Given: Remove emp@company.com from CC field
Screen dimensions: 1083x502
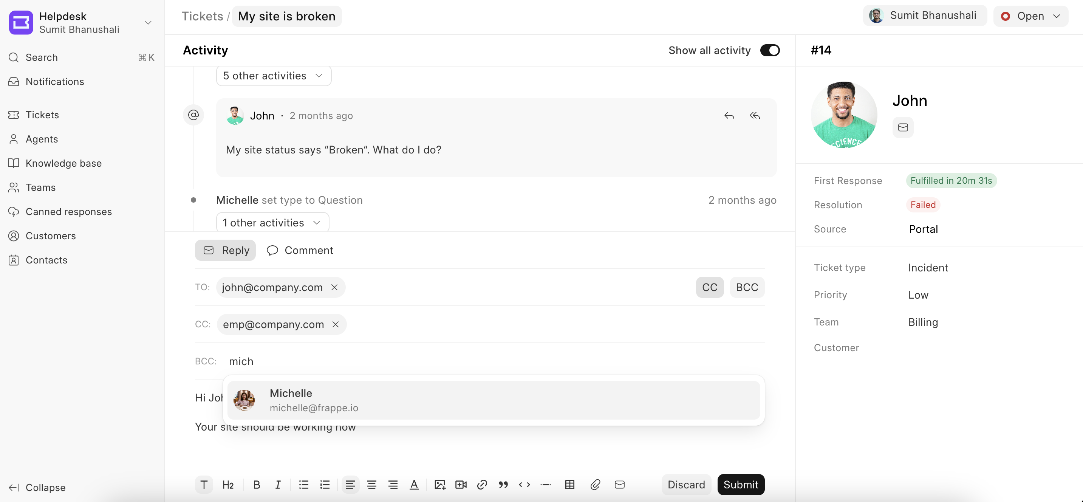Looking at the screenshot, I should [336, 324].
